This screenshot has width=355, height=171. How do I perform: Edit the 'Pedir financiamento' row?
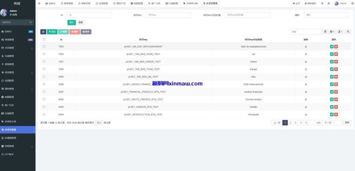click(x=332, y=84)
